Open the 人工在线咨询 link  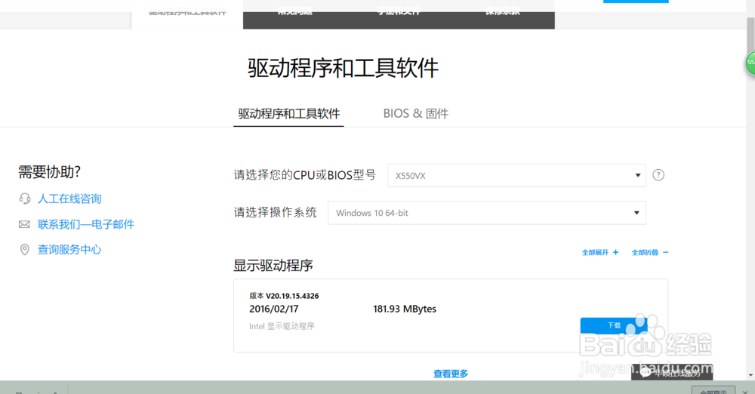[69, 199]
